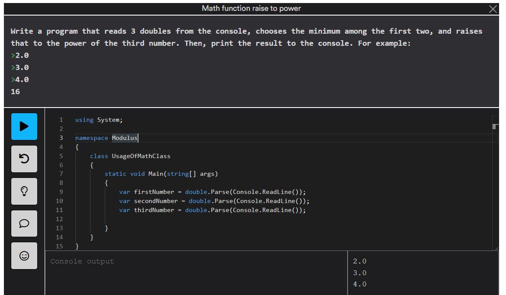Click input value 4.0 in input panel
Screen dimensions: 506x295
click(360, 284)
